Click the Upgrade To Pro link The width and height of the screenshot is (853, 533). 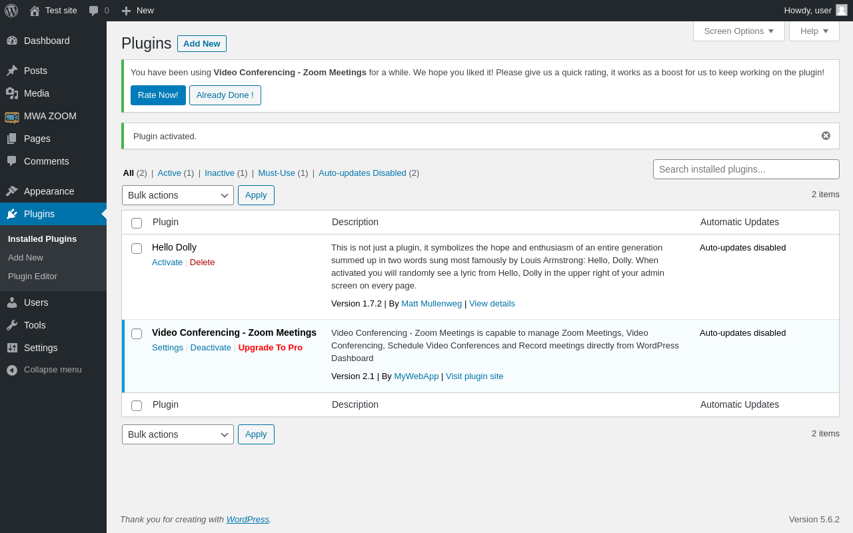(271, 348)
